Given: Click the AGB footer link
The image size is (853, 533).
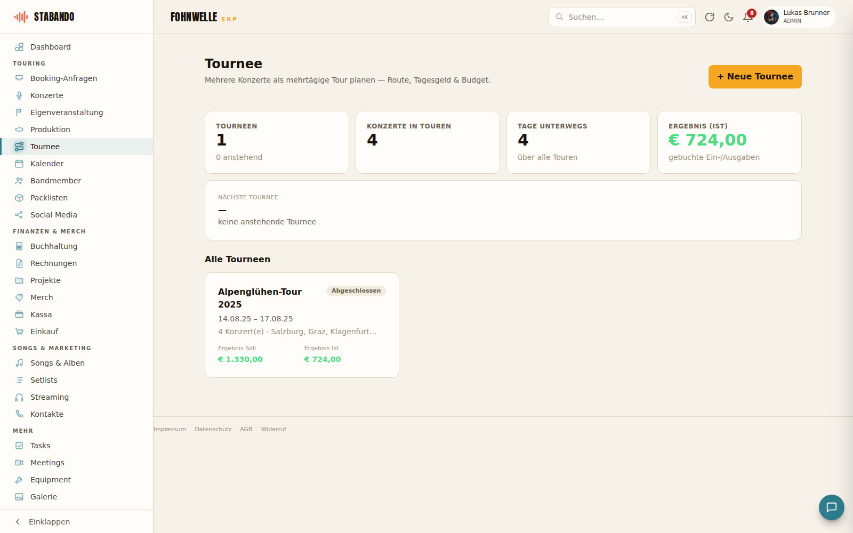Looking at the screenshot, I should pos(246,429).
